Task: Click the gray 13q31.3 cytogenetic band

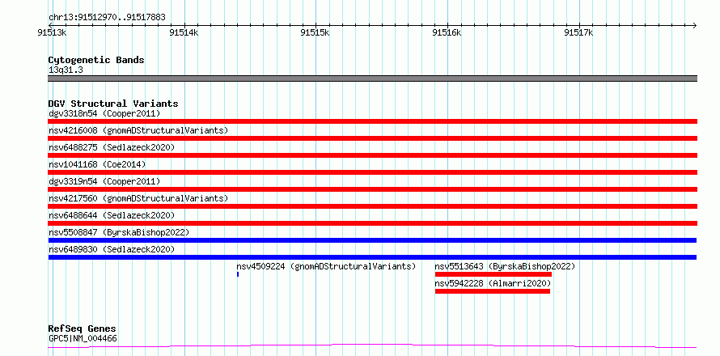Action: (x=373, y=78)
